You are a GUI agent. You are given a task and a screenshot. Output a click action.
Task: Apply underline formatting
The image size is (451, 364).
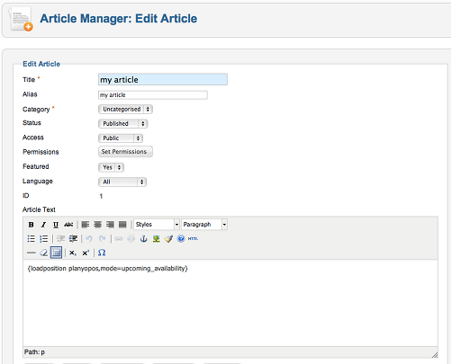[x=56, y=225]
